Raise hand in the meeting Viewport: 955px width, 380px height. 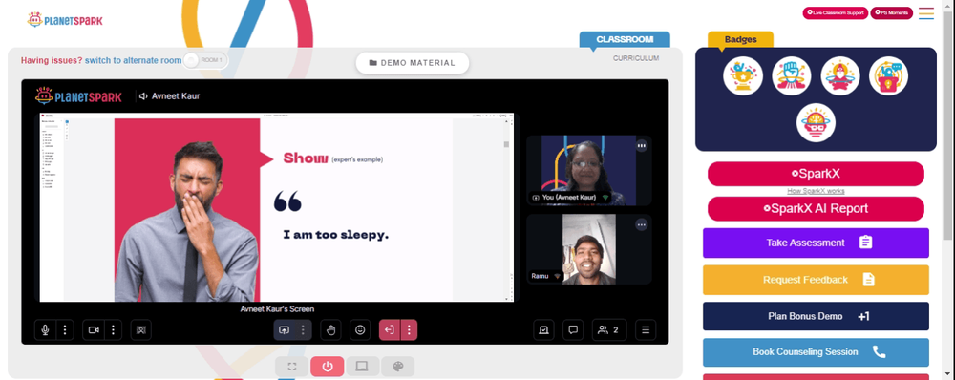330,330
